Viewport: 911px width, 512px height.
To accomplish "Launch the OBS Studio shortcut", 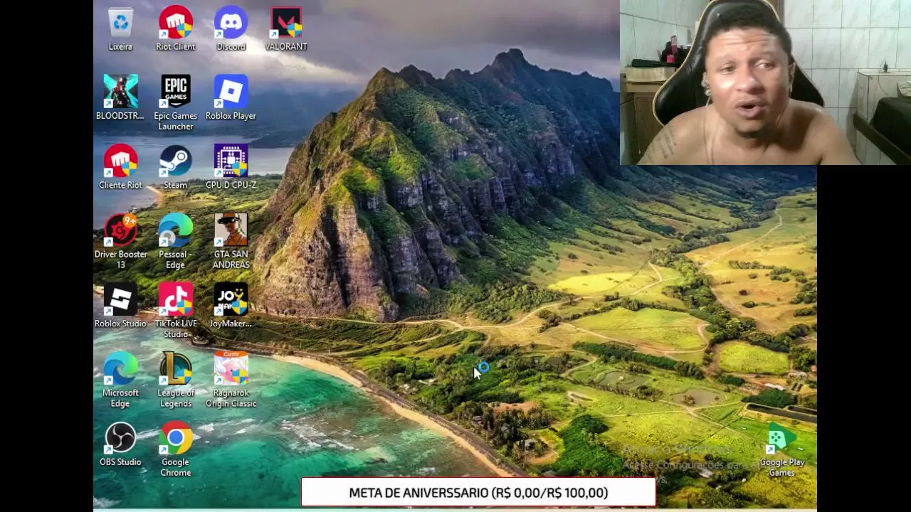I will (120, 444).
